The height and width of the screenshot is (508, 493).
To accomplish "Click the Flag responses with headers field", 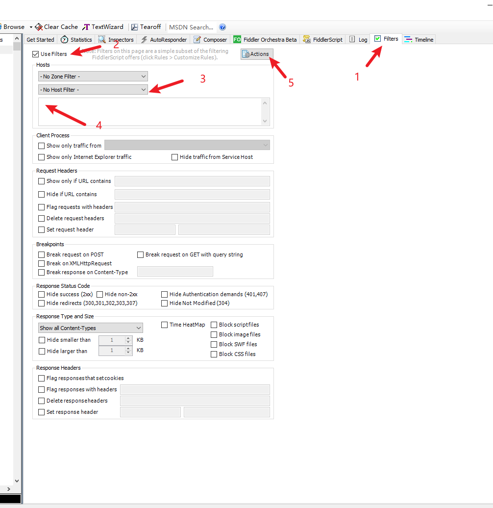I will click(195, 389).
